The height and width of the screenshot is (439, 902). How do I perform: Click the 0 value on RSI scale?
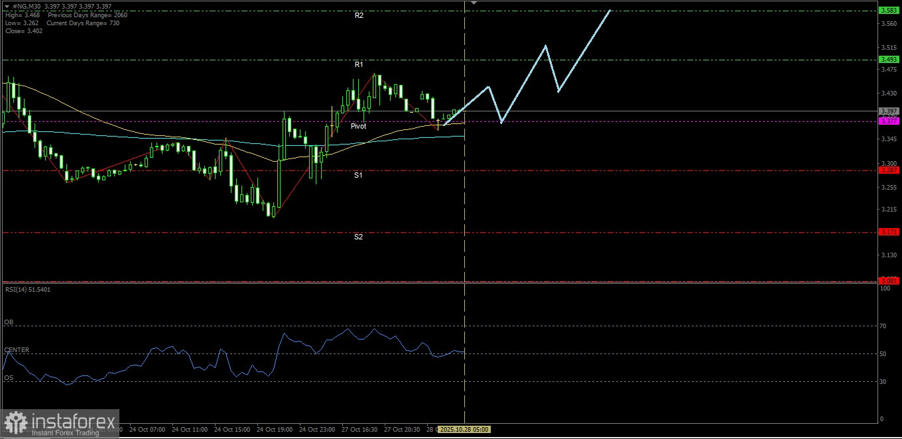[x=881, y=419]
